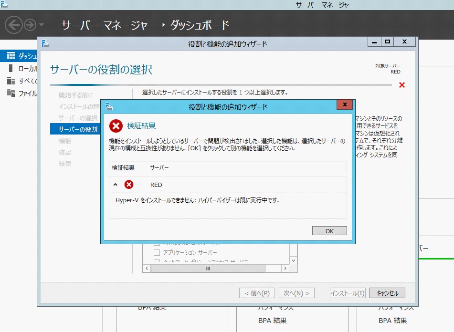
Task: Check the アプリケーション サーバー role checkbox
Action: tap(157, 252)
